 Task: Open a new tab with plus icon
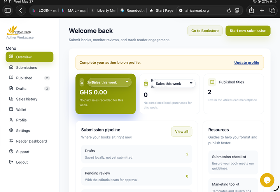(262, 10)
